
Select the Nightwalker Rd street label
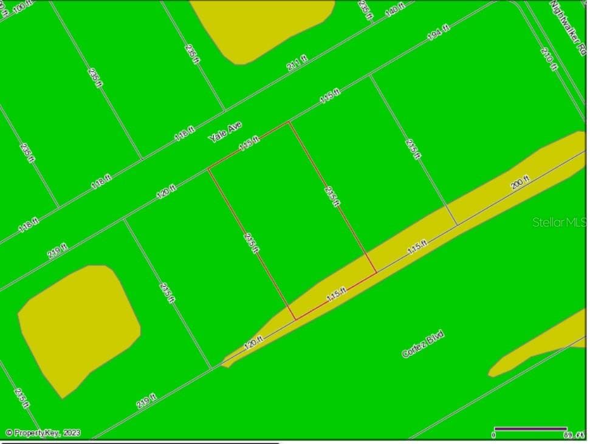tap(569, 28)
